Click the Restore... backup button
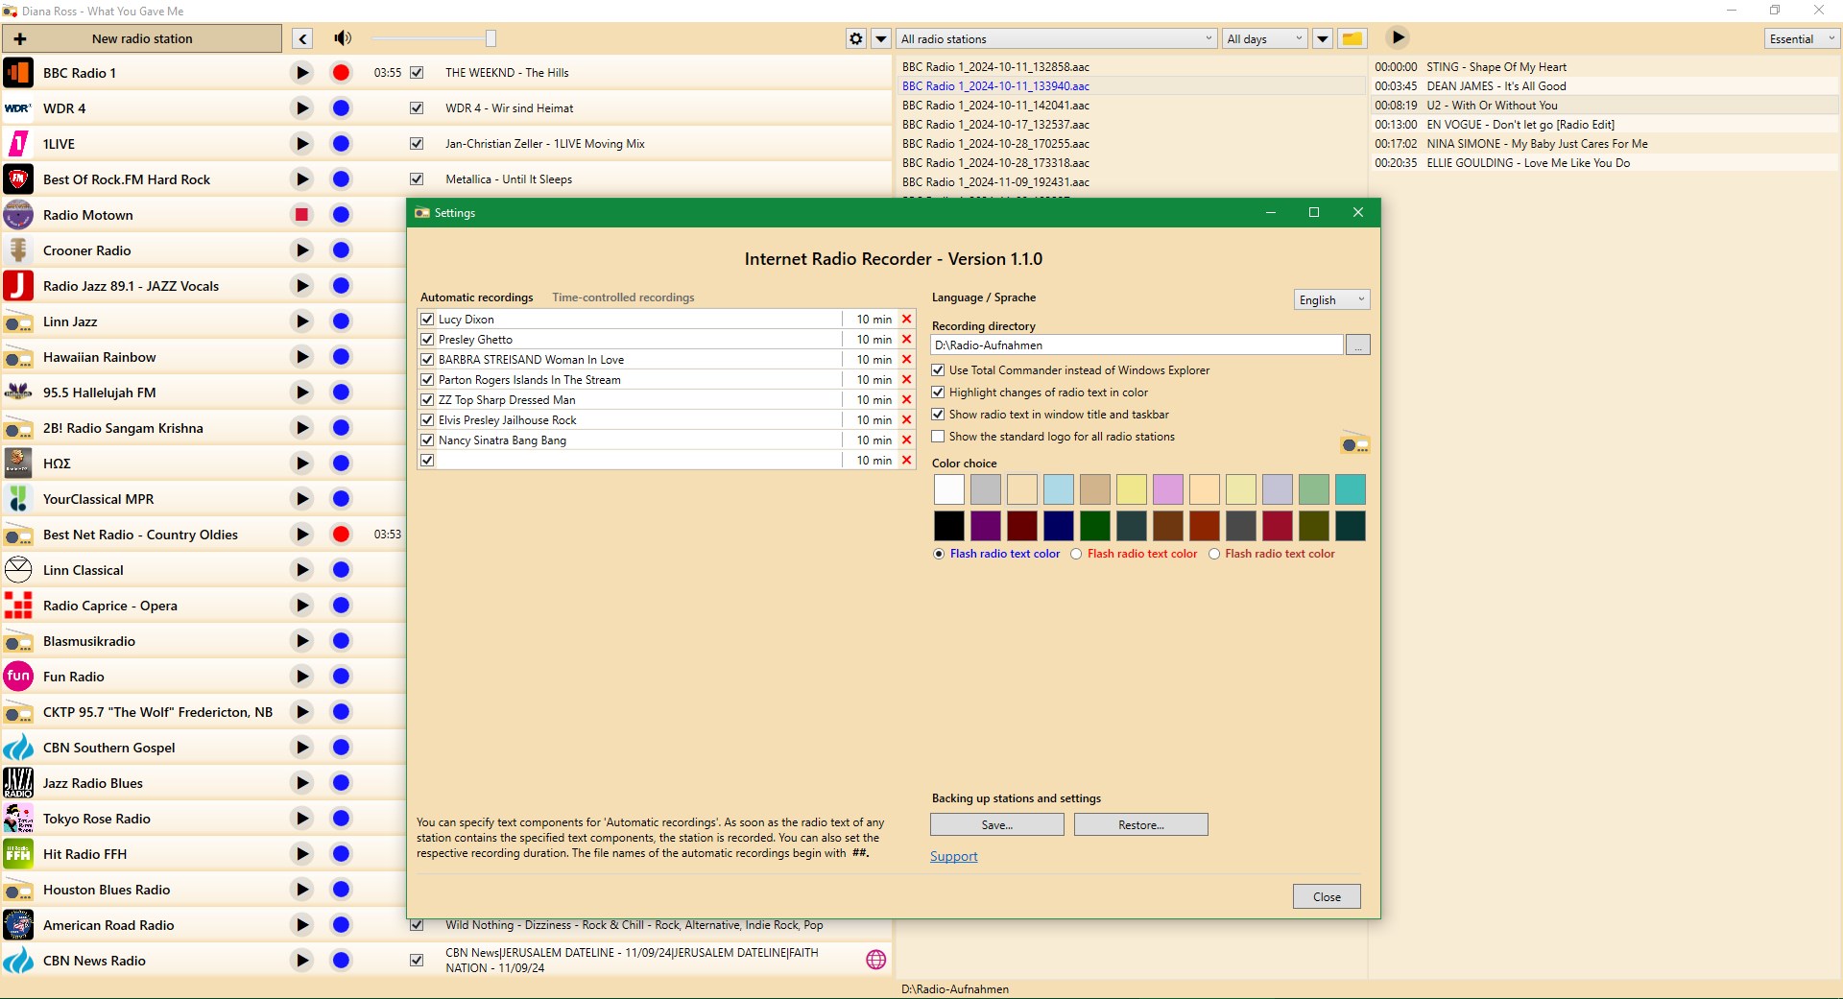 [x=1140, y=825]
